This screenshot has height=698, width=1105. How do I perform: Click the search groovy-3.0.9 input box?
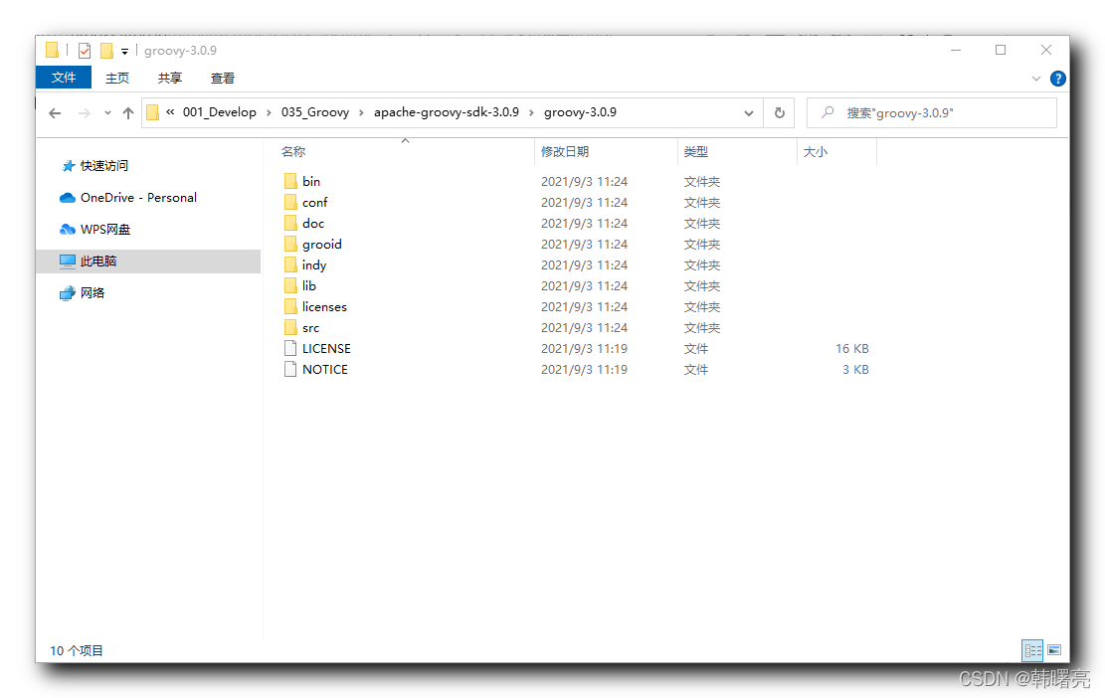[932, 112]
